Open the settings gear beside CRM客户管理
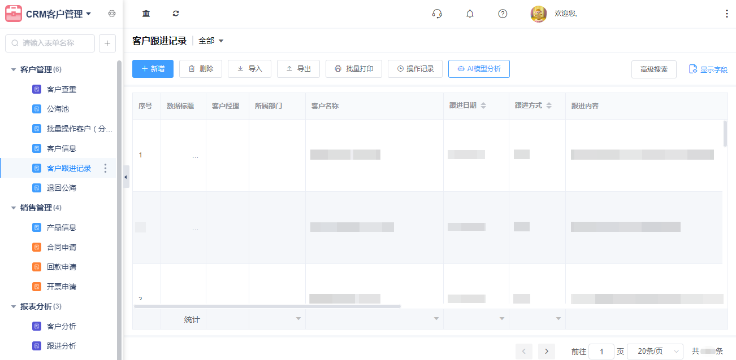 click(112, 14)
